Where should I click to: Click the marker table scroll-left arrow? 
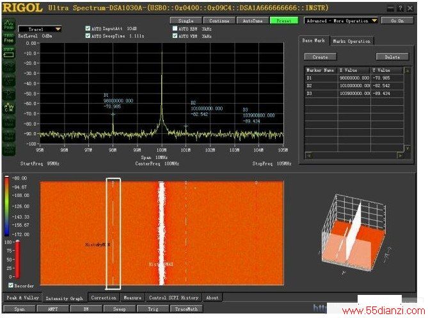[309, 156]
